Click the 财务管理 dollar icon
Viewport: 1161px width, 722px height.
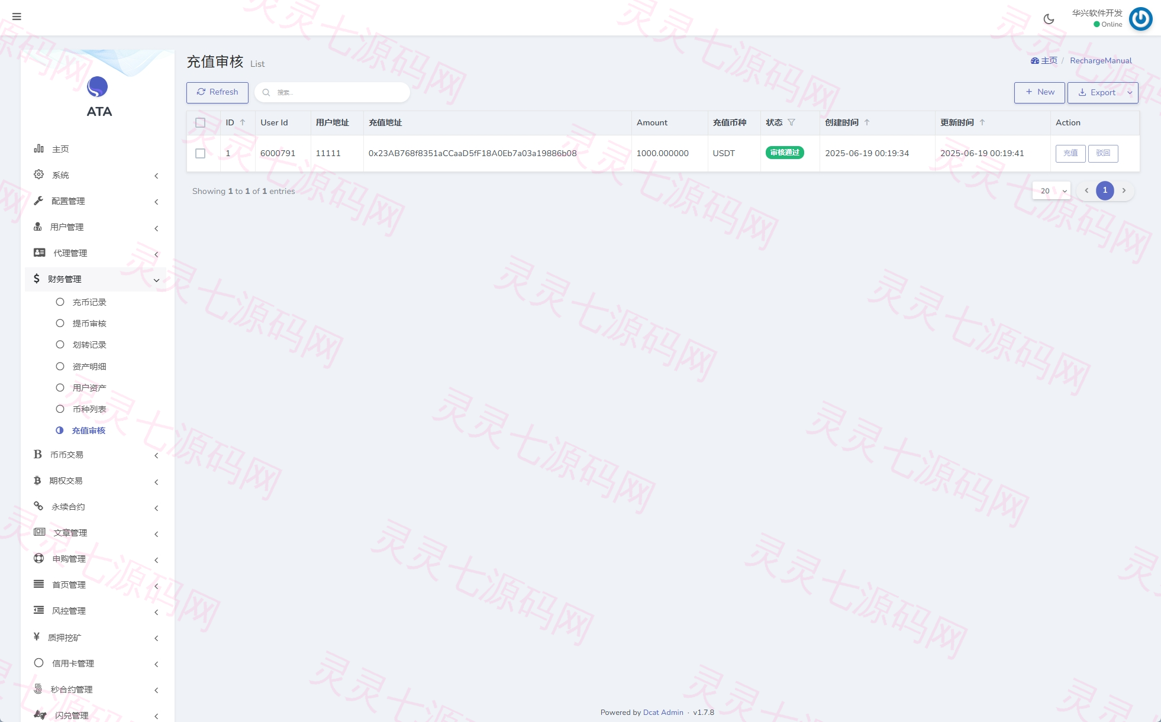coord(37,279)
